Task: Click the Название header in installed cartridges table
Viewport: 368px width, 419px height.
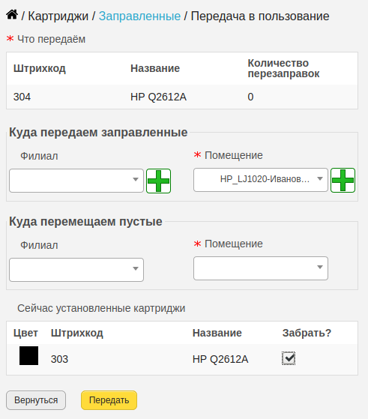Action: pos(217,333)
